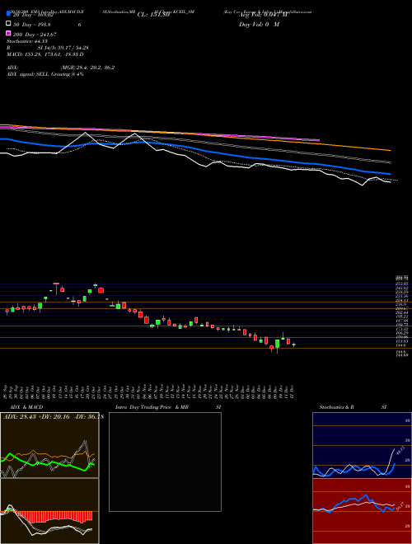Click the 'Day Vol: 0 M' text
The height and width of the screenshot is (544, 412).
(259, 25)
